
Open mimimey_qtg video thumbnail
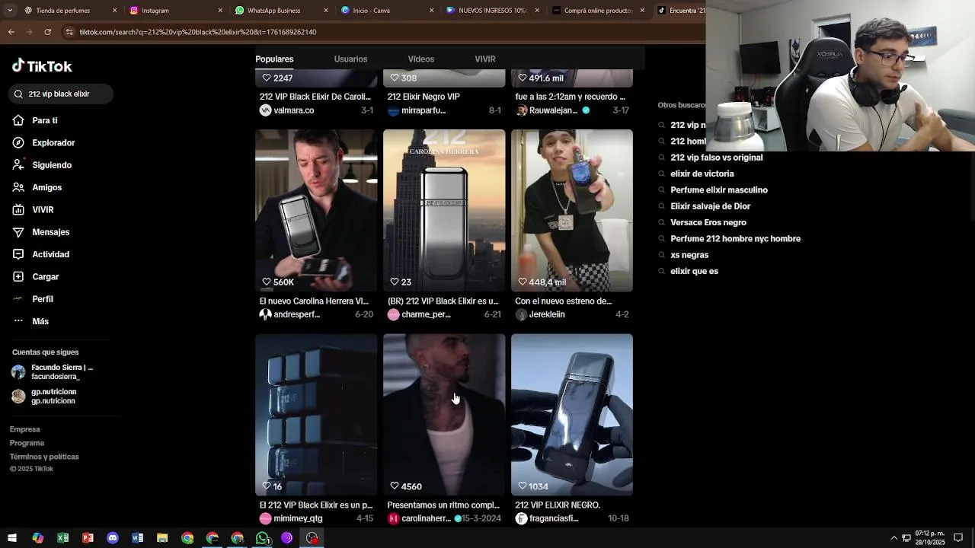[316, 415]
